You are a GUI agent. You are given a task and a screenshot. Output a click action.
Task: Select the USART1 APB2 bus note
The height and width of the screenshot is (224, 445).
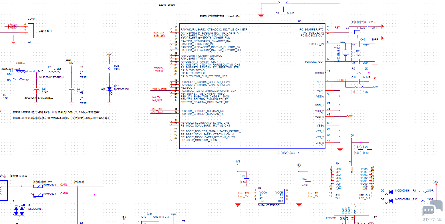tap(63, 118)
